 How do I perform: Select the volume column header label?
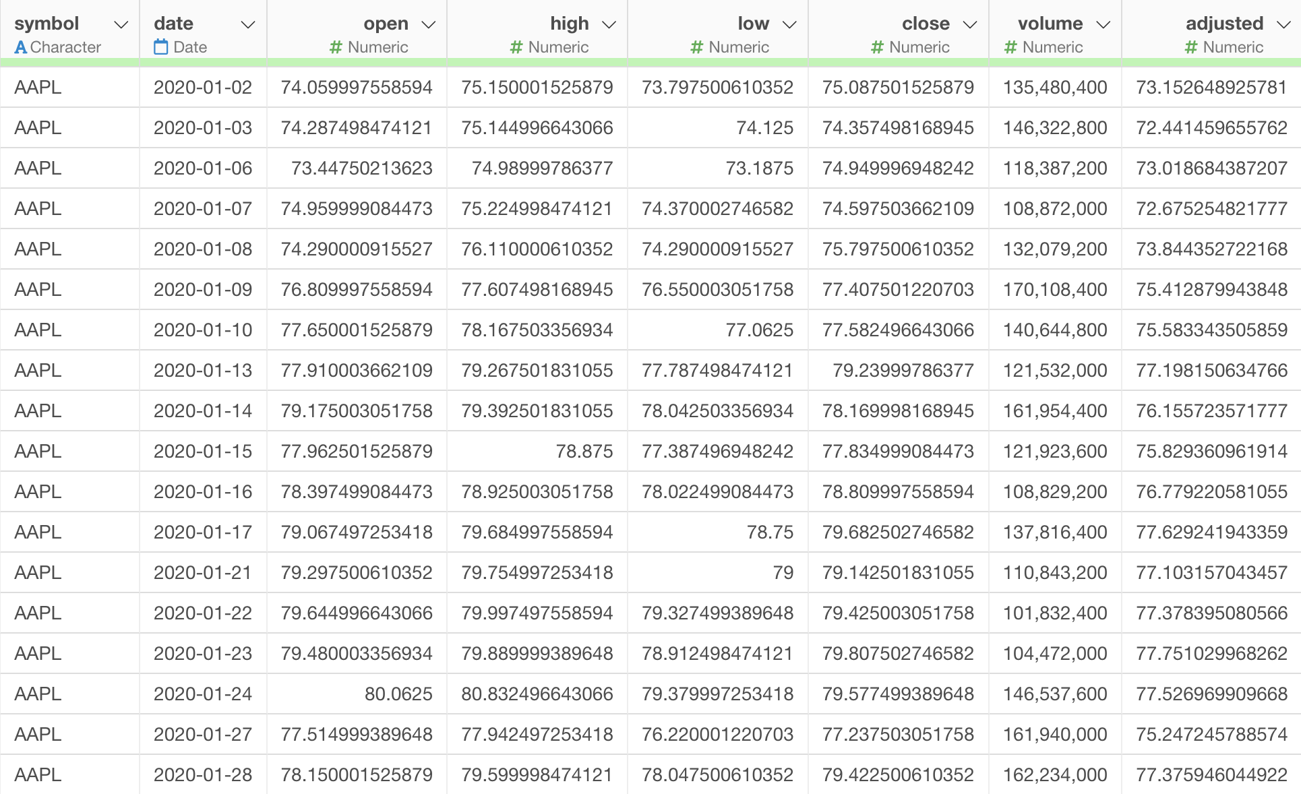1050,24
